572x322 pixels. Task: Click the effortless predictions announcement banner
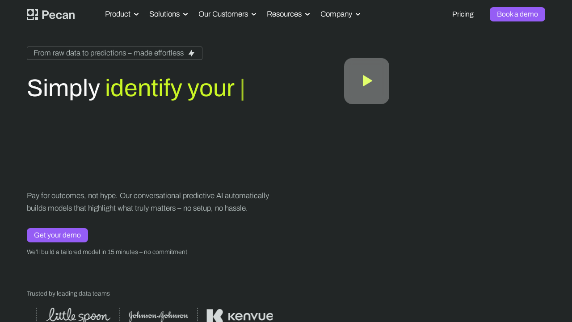[114, 53]
